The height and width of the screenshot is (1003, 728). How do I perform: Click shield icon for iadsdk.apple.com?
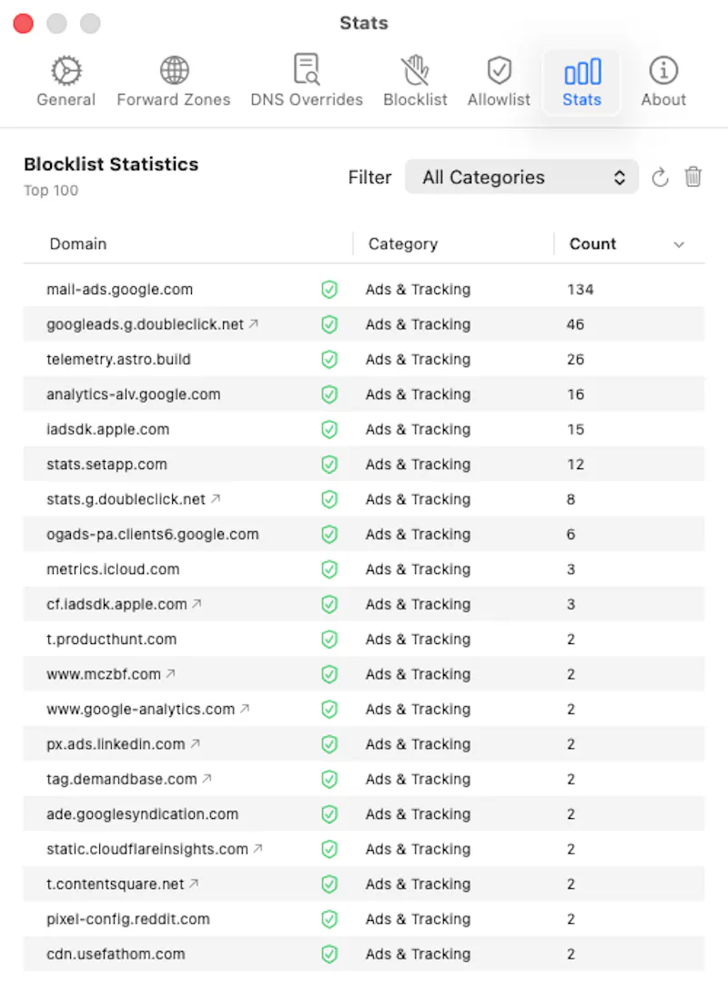point(329,429)
